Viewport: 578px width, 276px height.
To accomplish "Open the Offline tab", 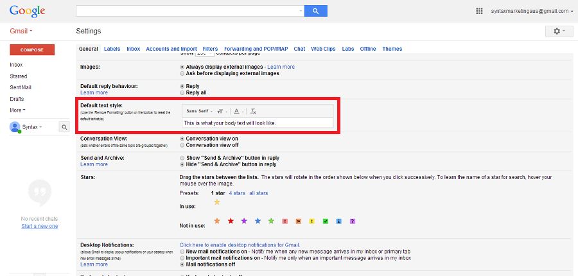I will 368,49.
